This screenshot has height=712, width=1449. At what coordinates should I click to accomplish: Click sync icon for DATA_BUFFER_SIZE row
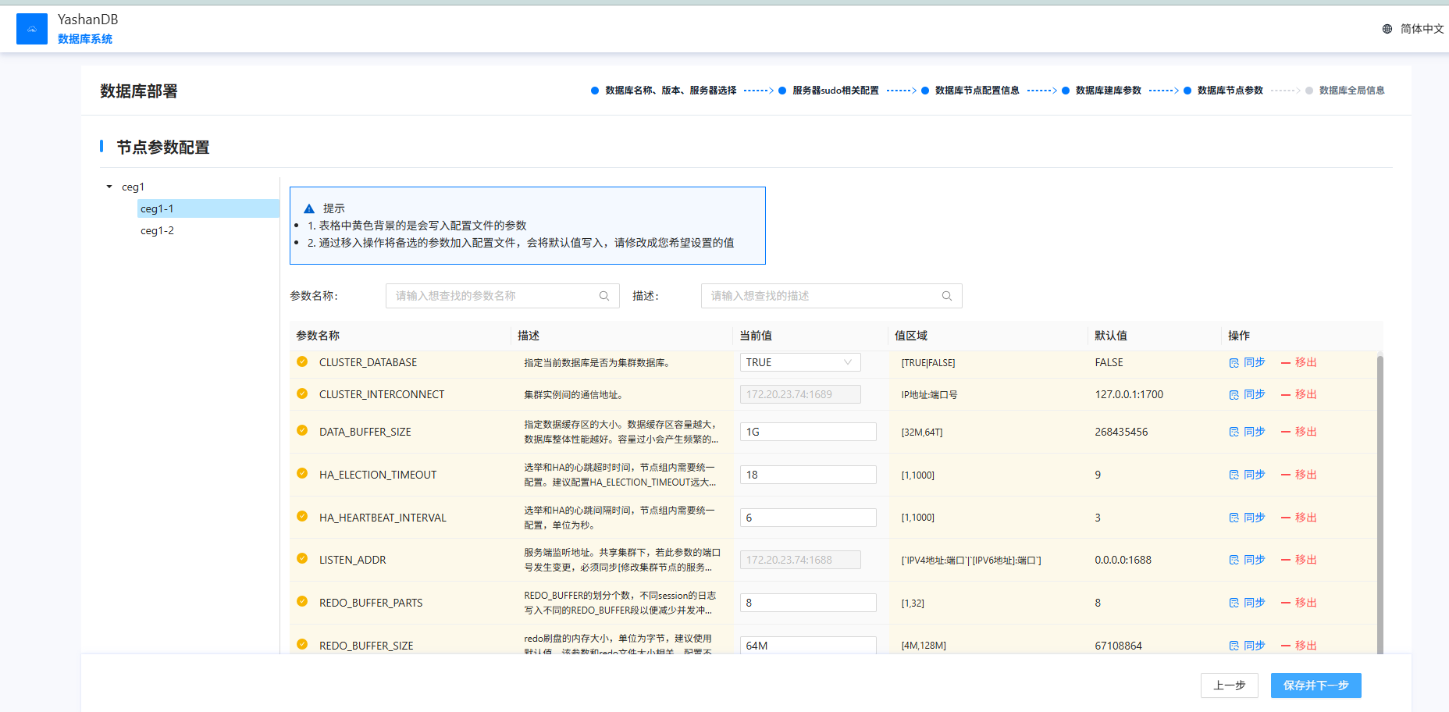(1234, 432)
